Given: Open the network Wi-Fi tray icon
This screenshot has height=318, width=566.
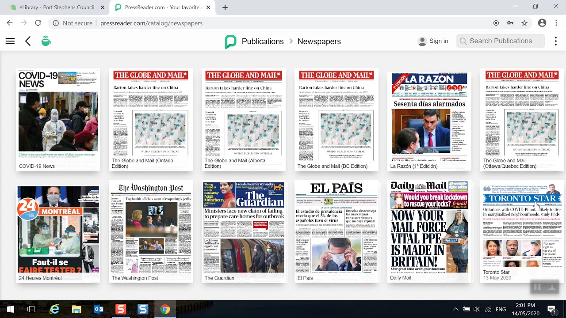Looking at the screenshot, I should click(x=488, y=309).
